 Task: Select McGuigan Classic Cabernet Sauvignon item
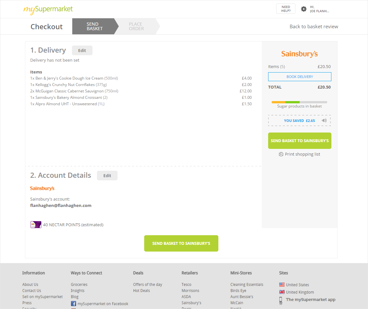[x=74, y=91]
